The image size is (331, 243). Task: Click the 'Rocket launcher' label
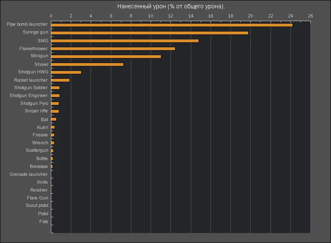[x=31, y=80]
